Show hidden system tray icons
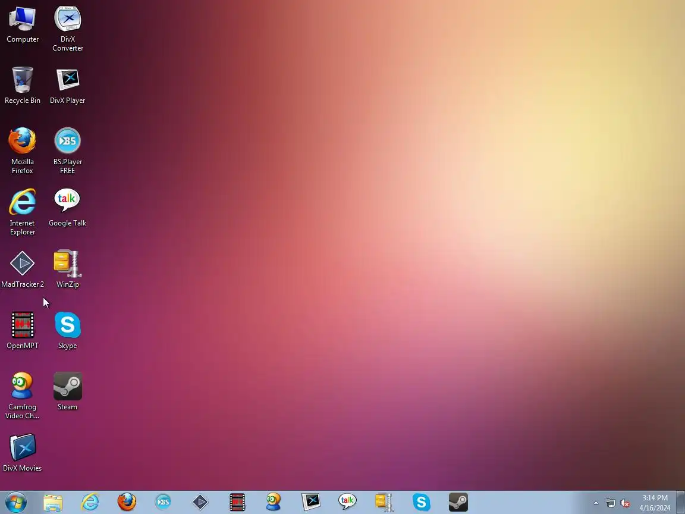The image size is (685, 514). (x=596, y=503)
